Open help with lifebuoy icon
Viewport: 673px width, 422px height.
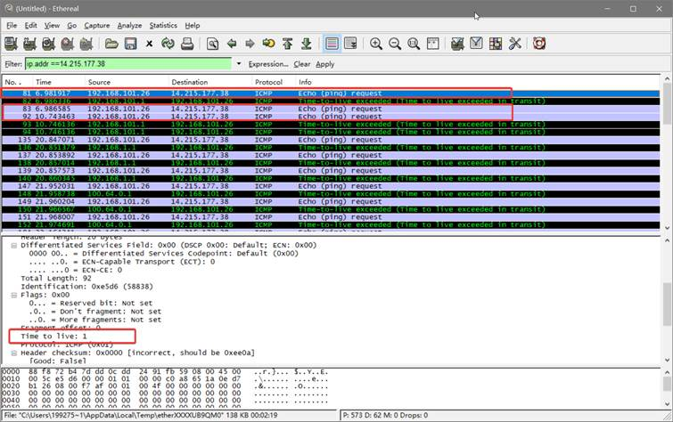click(x=539, y=44)
